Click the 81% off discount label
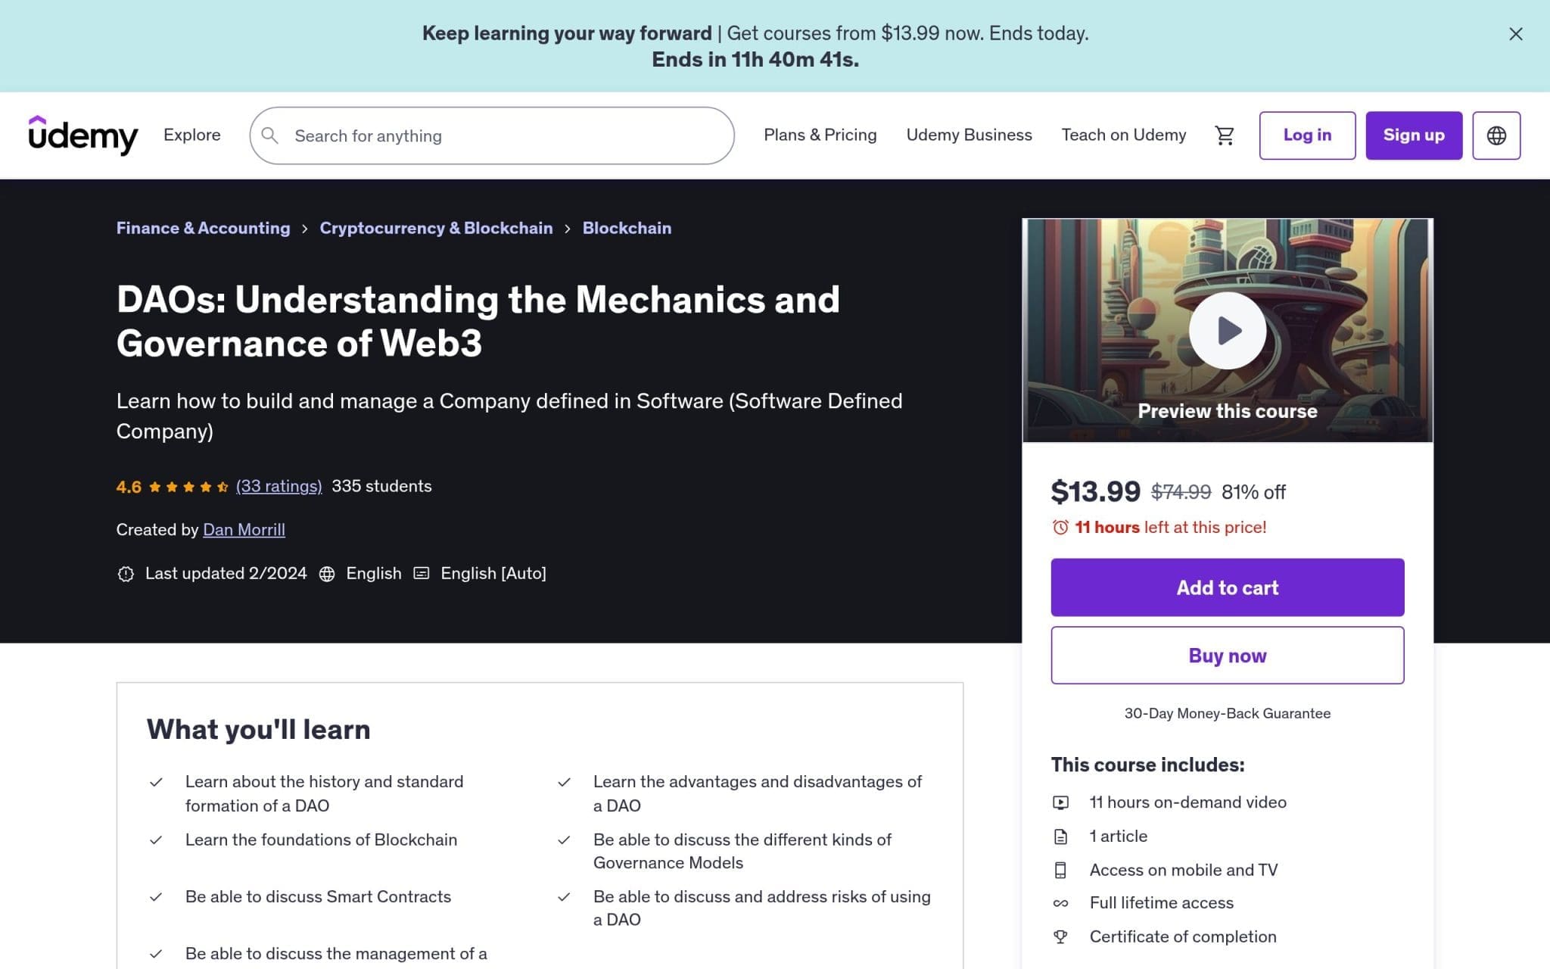Screen dimensions: 1550x969 click(x=1253, y=492)
